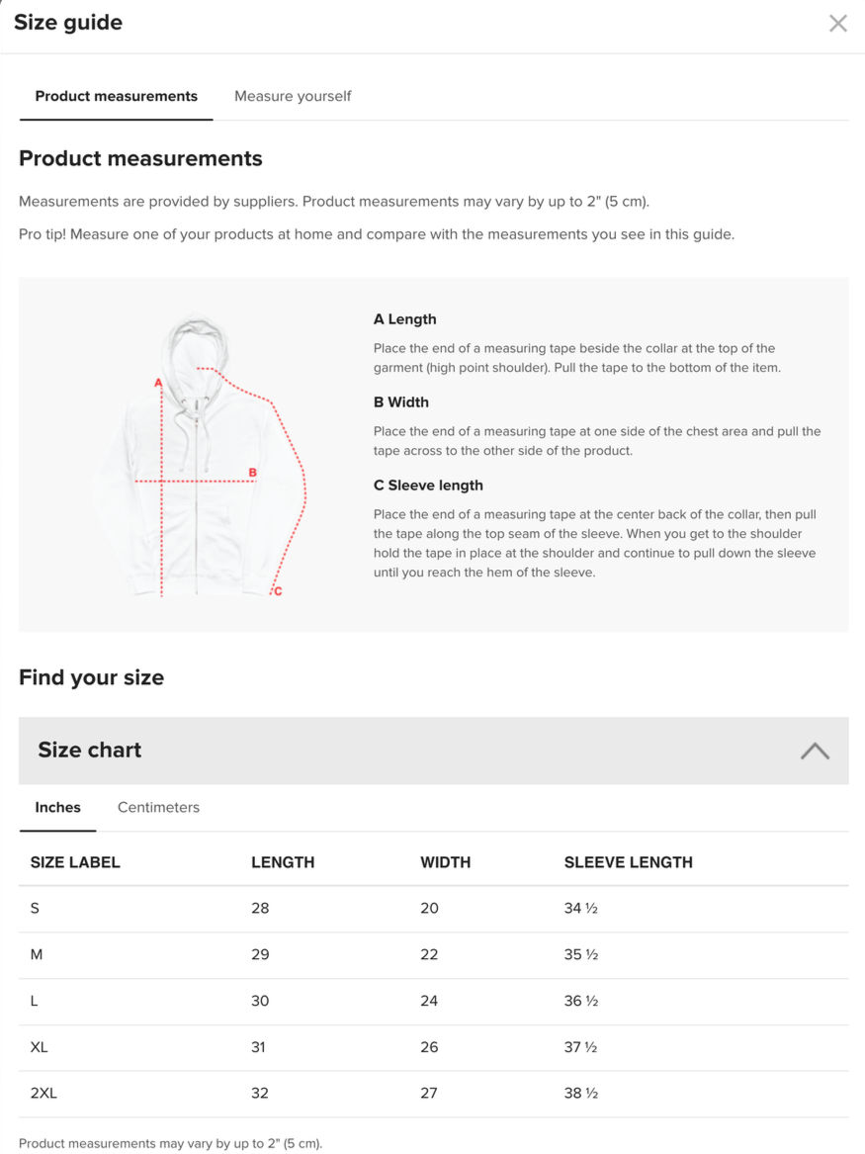Click the LENGTH column header
This screenshot has height=1154, width=865.
[x=283, y=862]
